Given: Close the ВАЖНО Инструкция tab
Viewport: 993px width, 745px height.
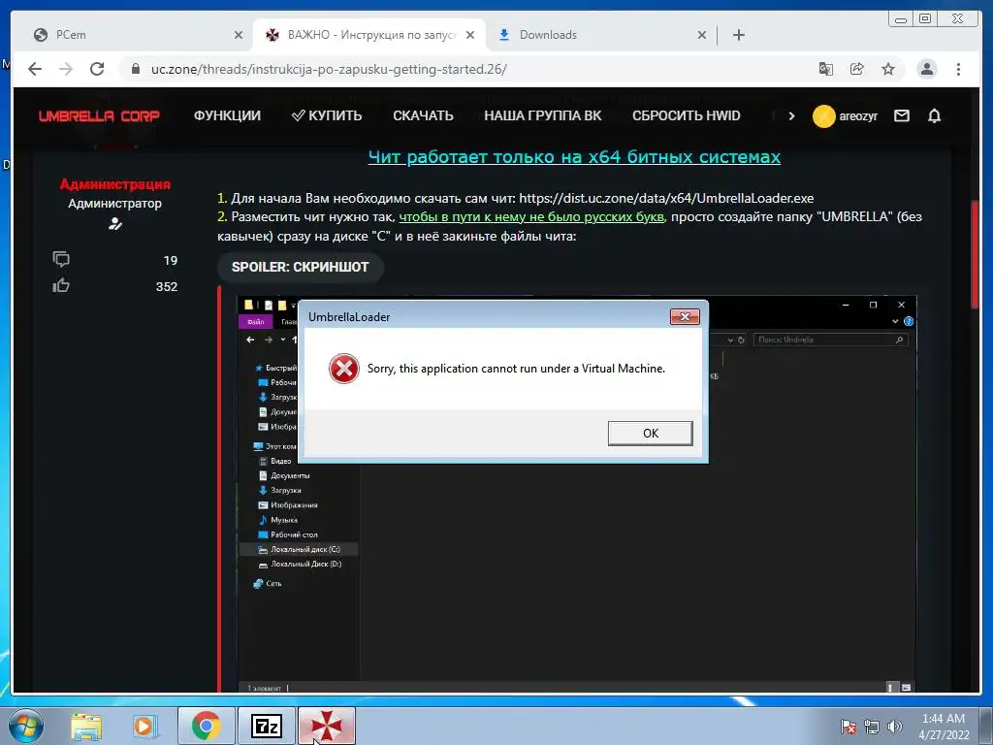Looking at the screenshot, I should [470, 35].
